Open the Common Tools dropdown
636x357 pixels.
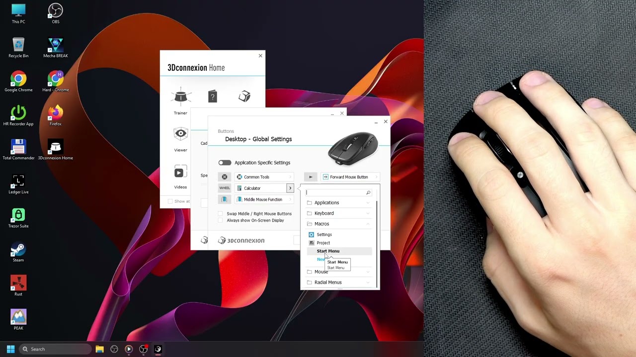(264, 177)
